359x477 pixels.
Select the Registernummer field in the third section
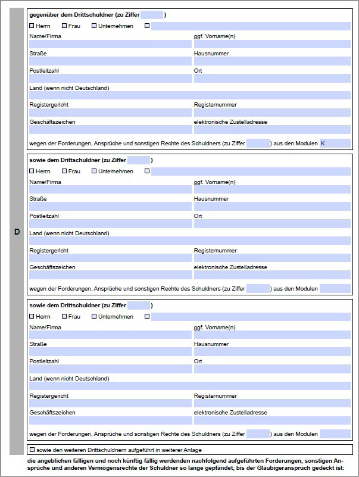coord(272,404)
